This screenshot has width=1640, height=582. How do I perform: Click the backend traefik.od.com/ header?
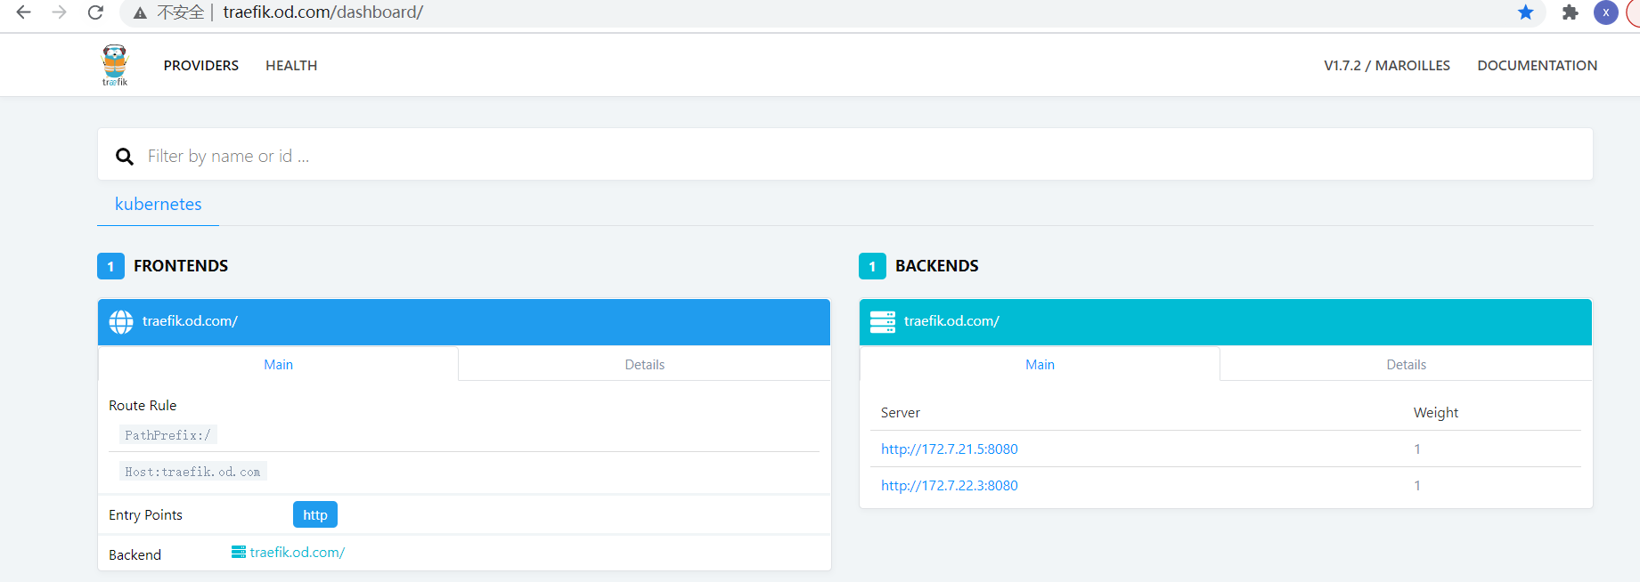pyautogui.click(x=1226, y=321)
